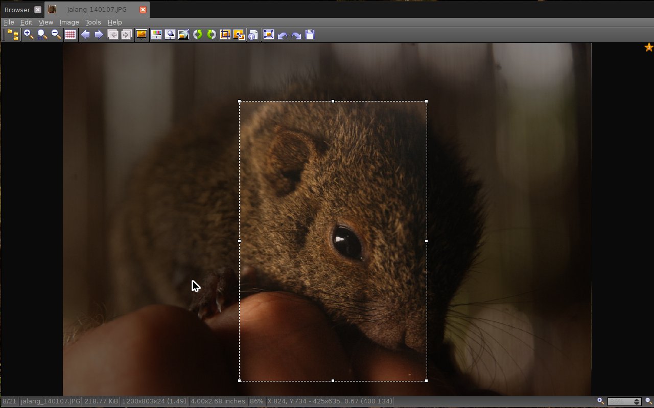Viewport: 654px width, 408px height.
Task: Go to next image with right arrow
Action: 99,35
